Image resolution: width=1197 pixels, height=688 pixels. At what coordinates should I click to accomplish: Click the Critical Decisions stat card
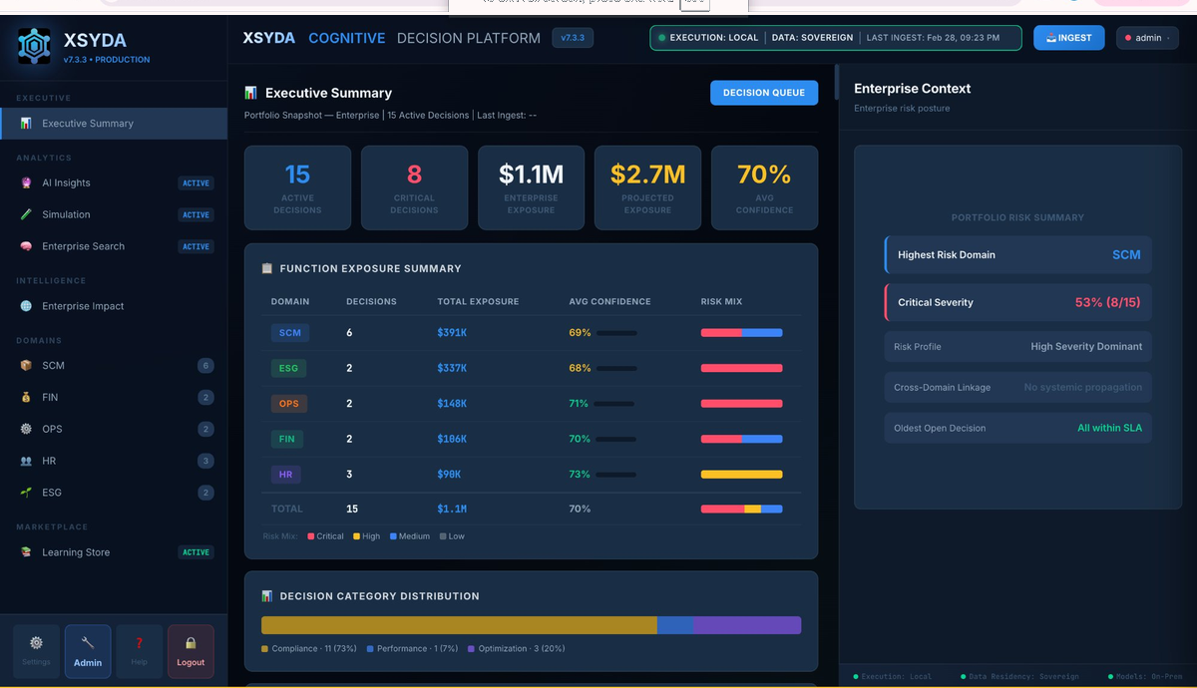[414, 187]
